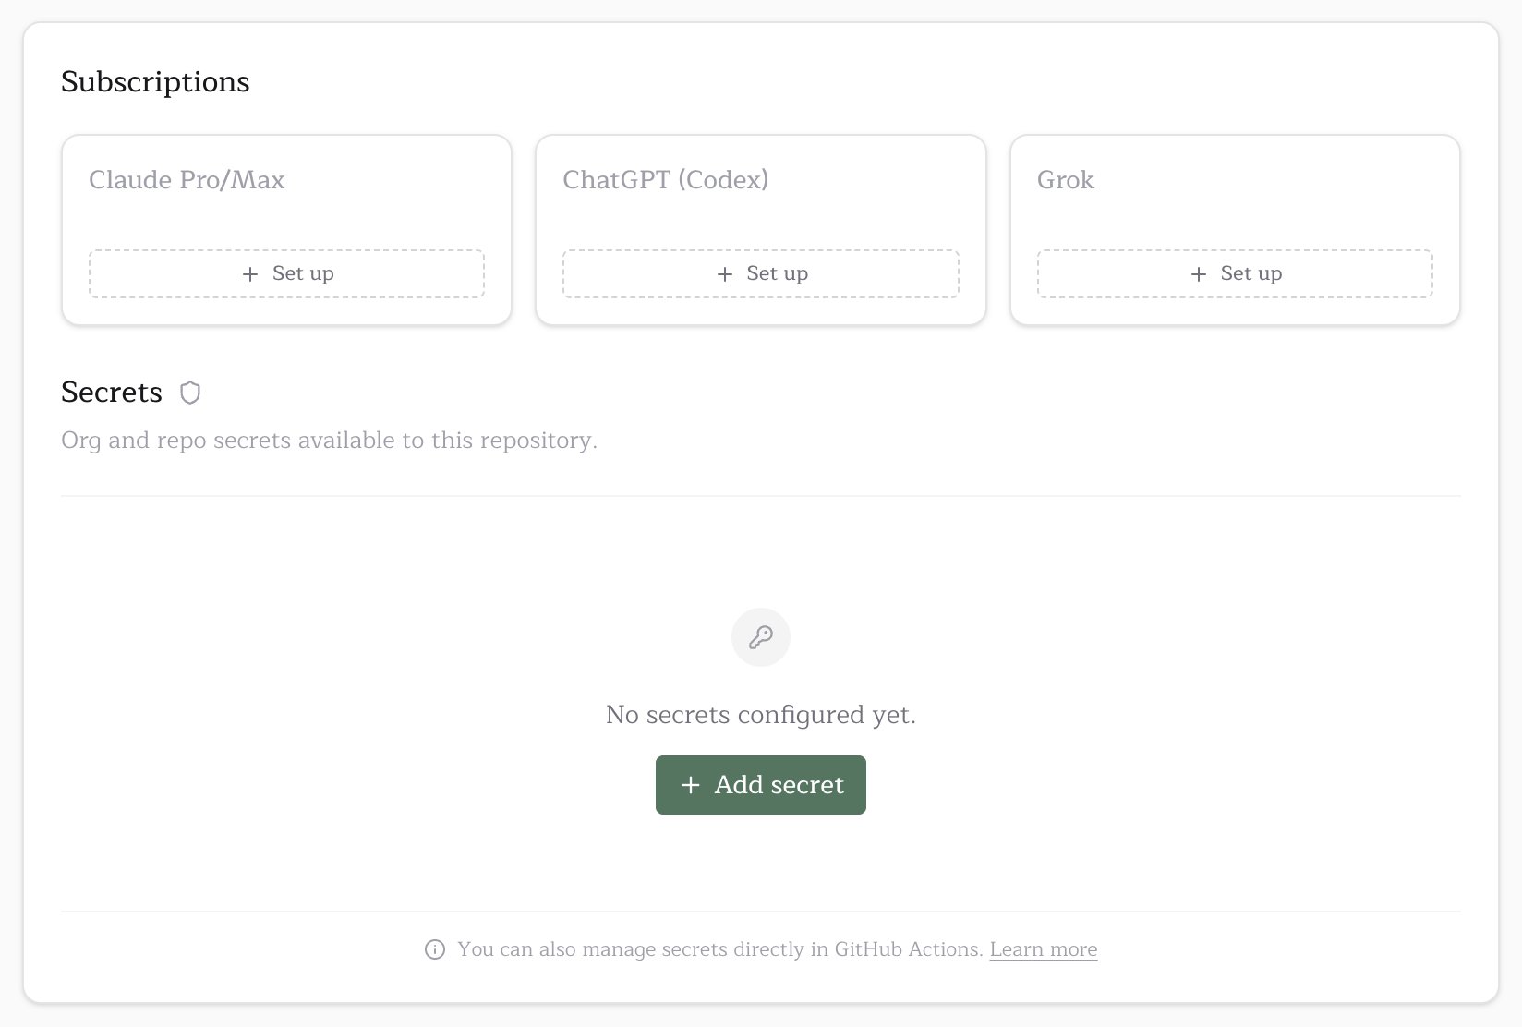Set up Grok subscription
This screenshot has width=1522, height=1027.
click(1235, 273)
